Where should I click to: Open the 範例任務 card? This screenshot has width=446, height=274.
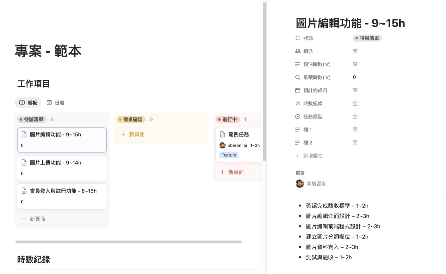tap(238, 145)
